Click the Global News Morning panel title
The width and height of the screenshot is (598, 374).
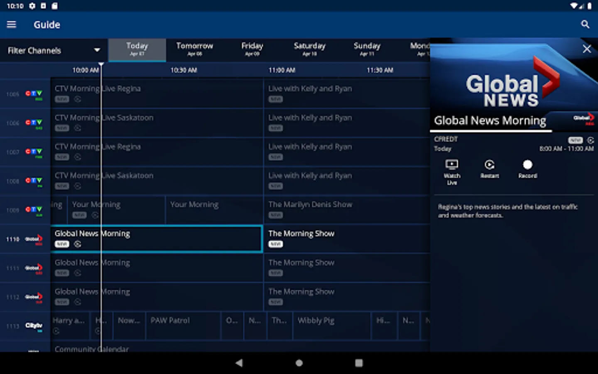click(490, 121)
